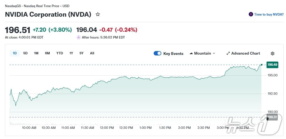
Task: Star NVDA to add to watchlist
Action: pos(98,14)
